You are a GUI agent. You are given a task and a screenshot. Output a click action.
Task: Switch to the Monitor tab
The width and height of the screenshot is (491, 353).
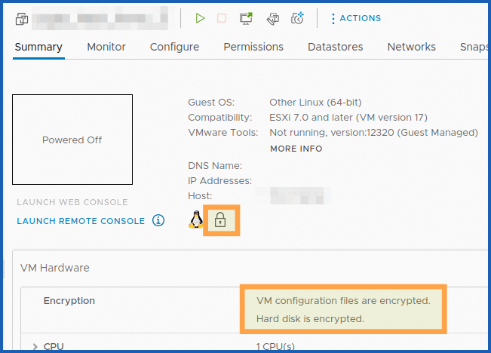point(106,47)
